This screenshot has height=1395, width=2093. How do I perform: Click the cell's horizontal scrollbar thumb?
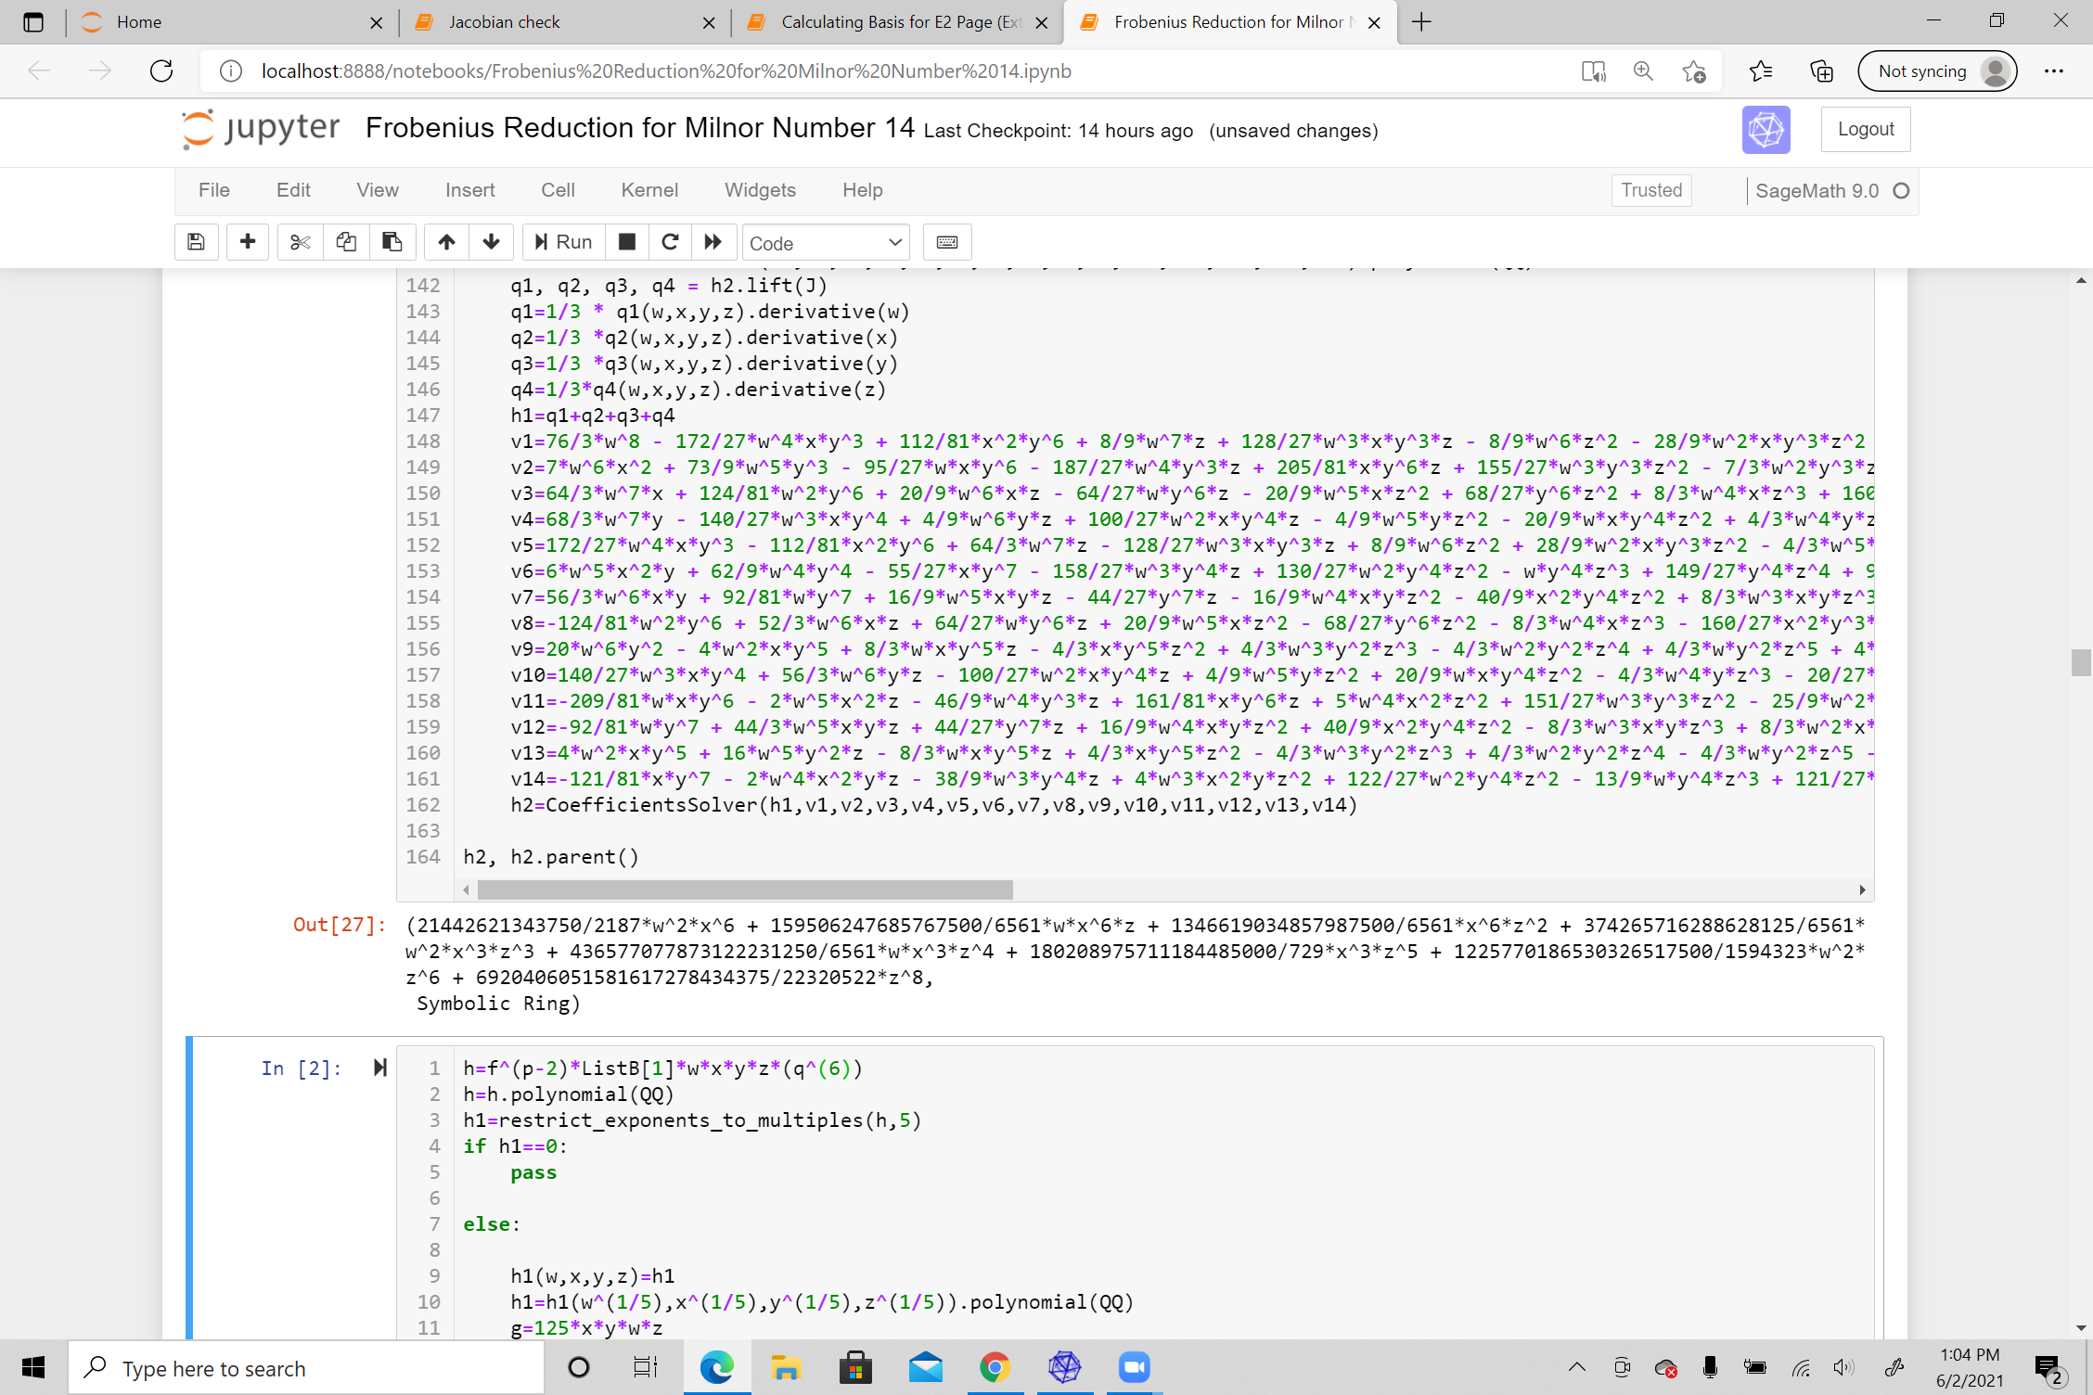(x=744, y=890)
